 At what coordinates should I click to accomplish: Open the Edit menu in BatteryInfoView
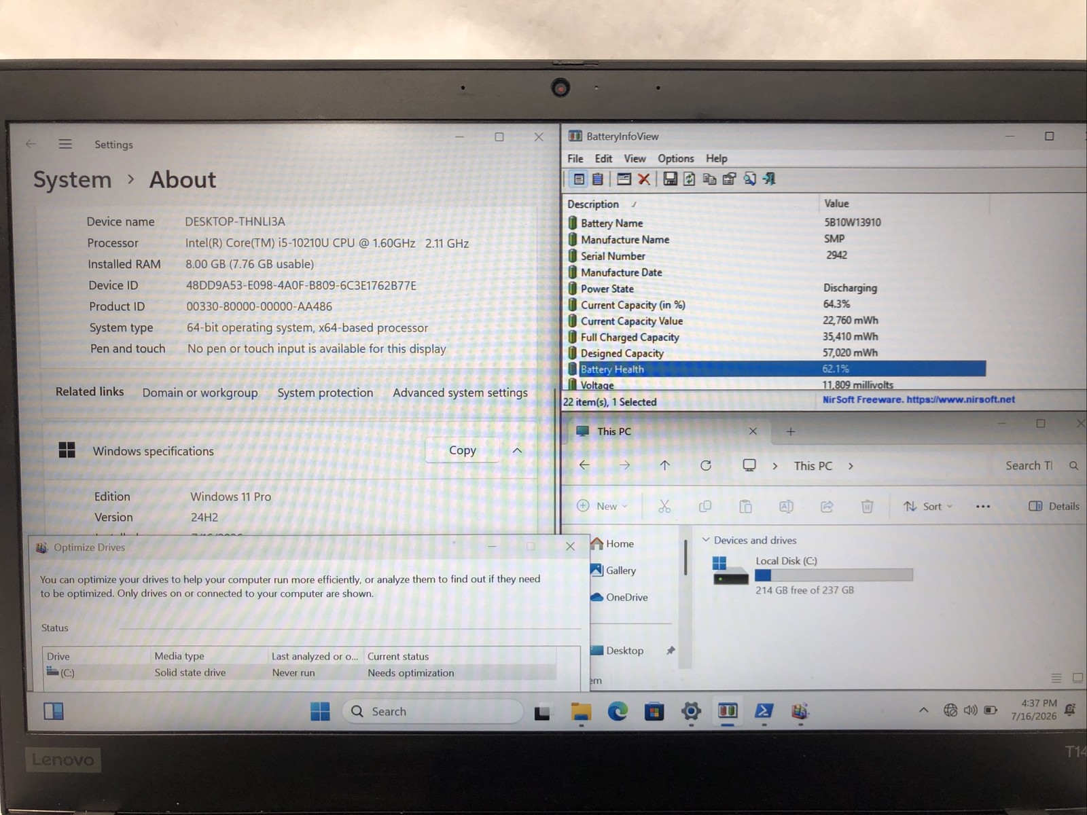(603, 158)
